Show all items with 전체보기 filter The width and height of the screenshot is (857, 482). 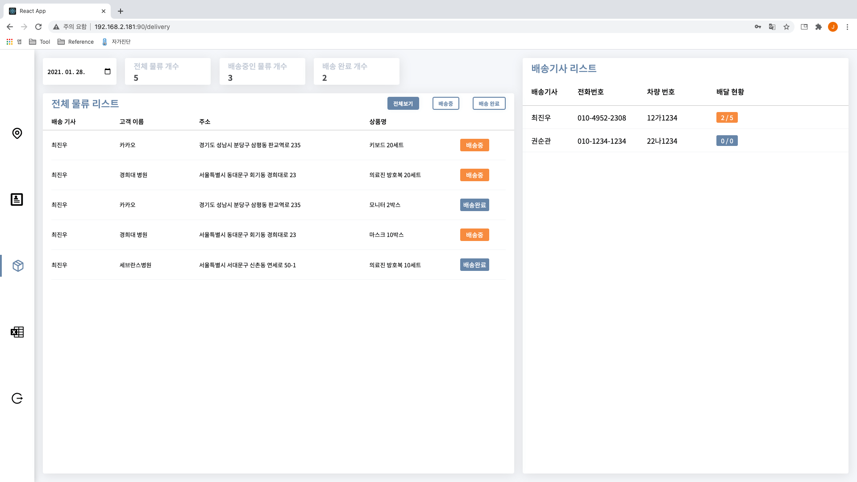click(403, 104)
